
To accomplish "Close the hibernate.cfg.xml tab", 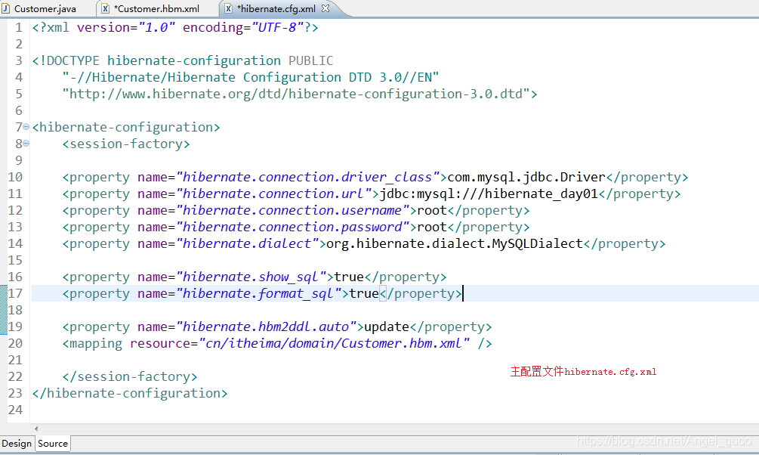I will 326,8.
